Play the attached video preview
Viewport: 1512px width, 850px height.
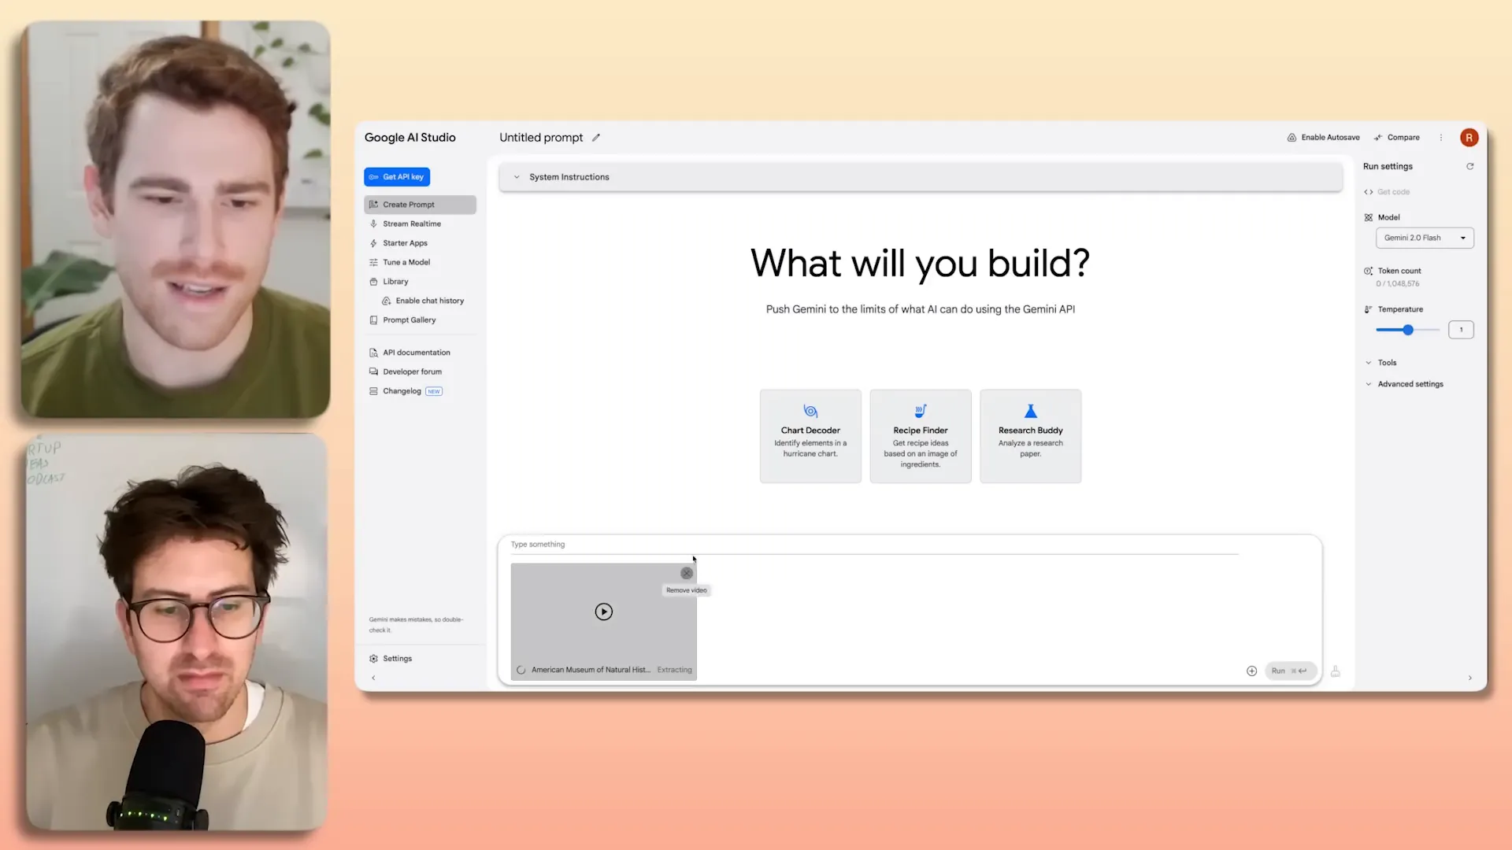(x=604, y=612)
